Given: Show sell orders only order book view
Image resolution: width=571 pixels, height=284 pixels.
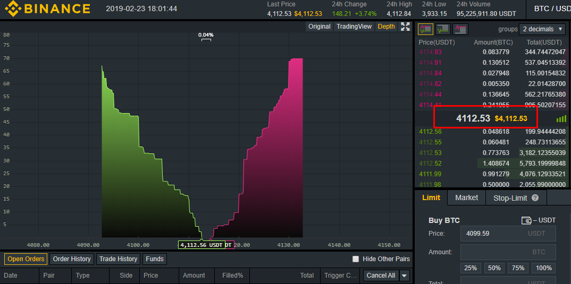Looking at the screenshot, I should click(460, 29).
